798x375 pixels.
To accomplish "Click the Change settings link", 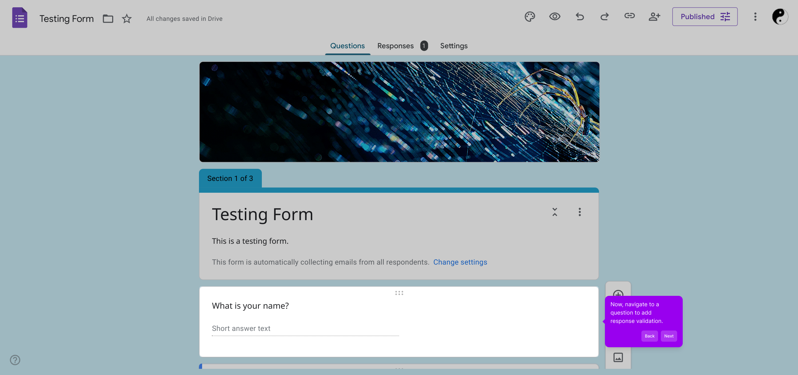I will (x=460, y=262).
